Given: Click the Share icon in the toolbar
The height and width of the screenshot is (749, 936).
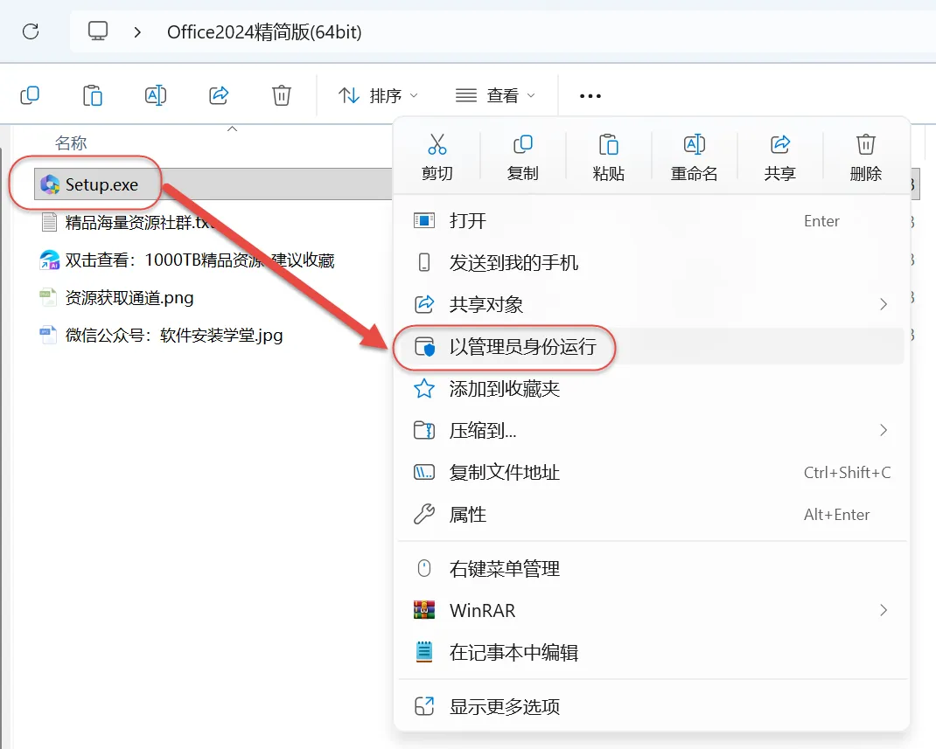Looking at the screenshot, I should coord(219,95).
